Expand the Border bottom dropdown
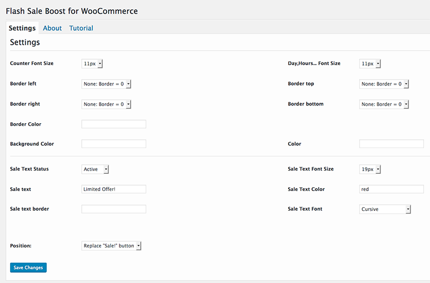The width and height of the screenshot is (430, 283). (x=384, y=104)
